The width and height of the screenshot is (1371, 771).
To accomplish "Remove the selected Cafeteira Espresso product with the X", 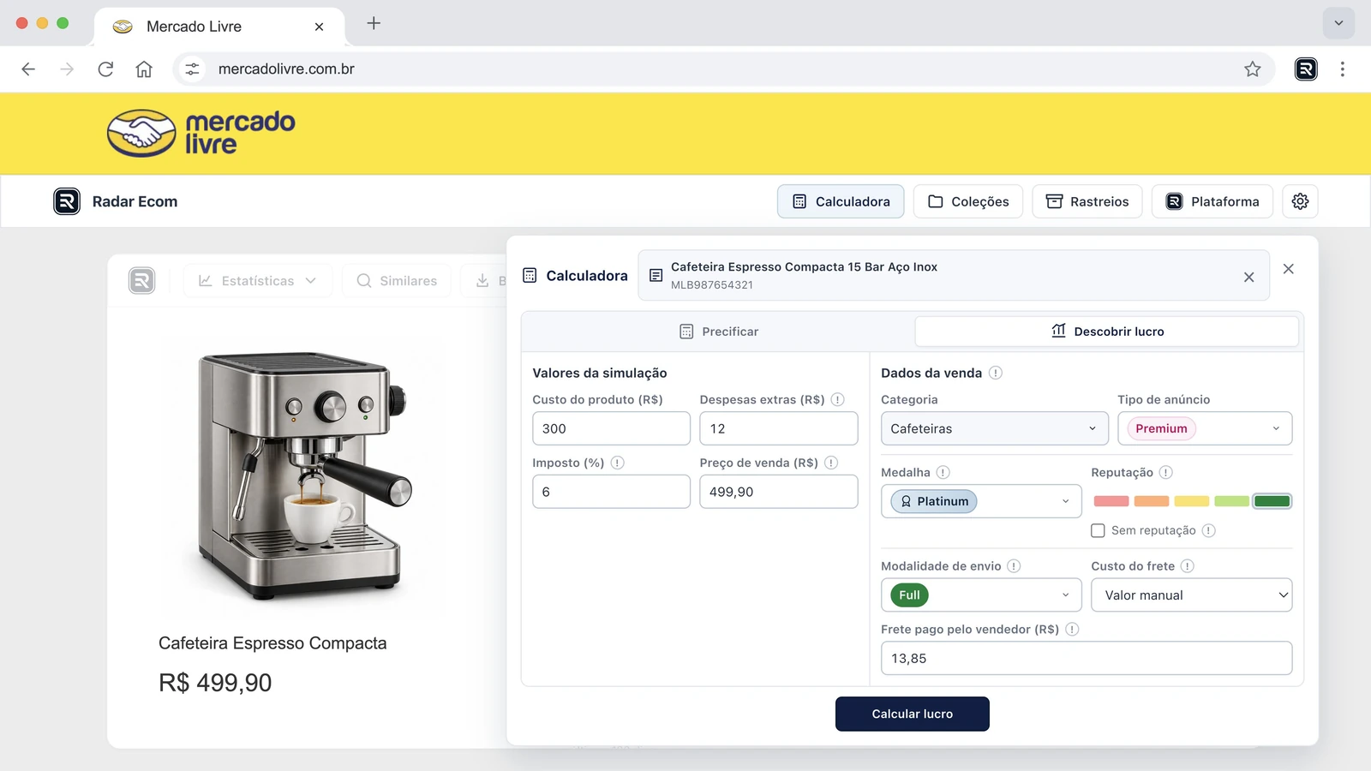I will [1248, 277].
